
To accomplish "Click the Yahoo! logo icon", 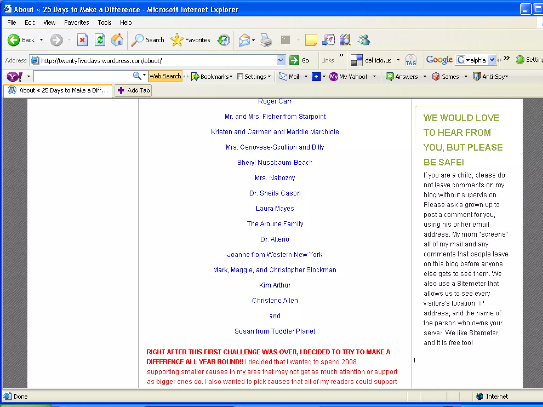I will pyautogui.click(x=14, y=77).
